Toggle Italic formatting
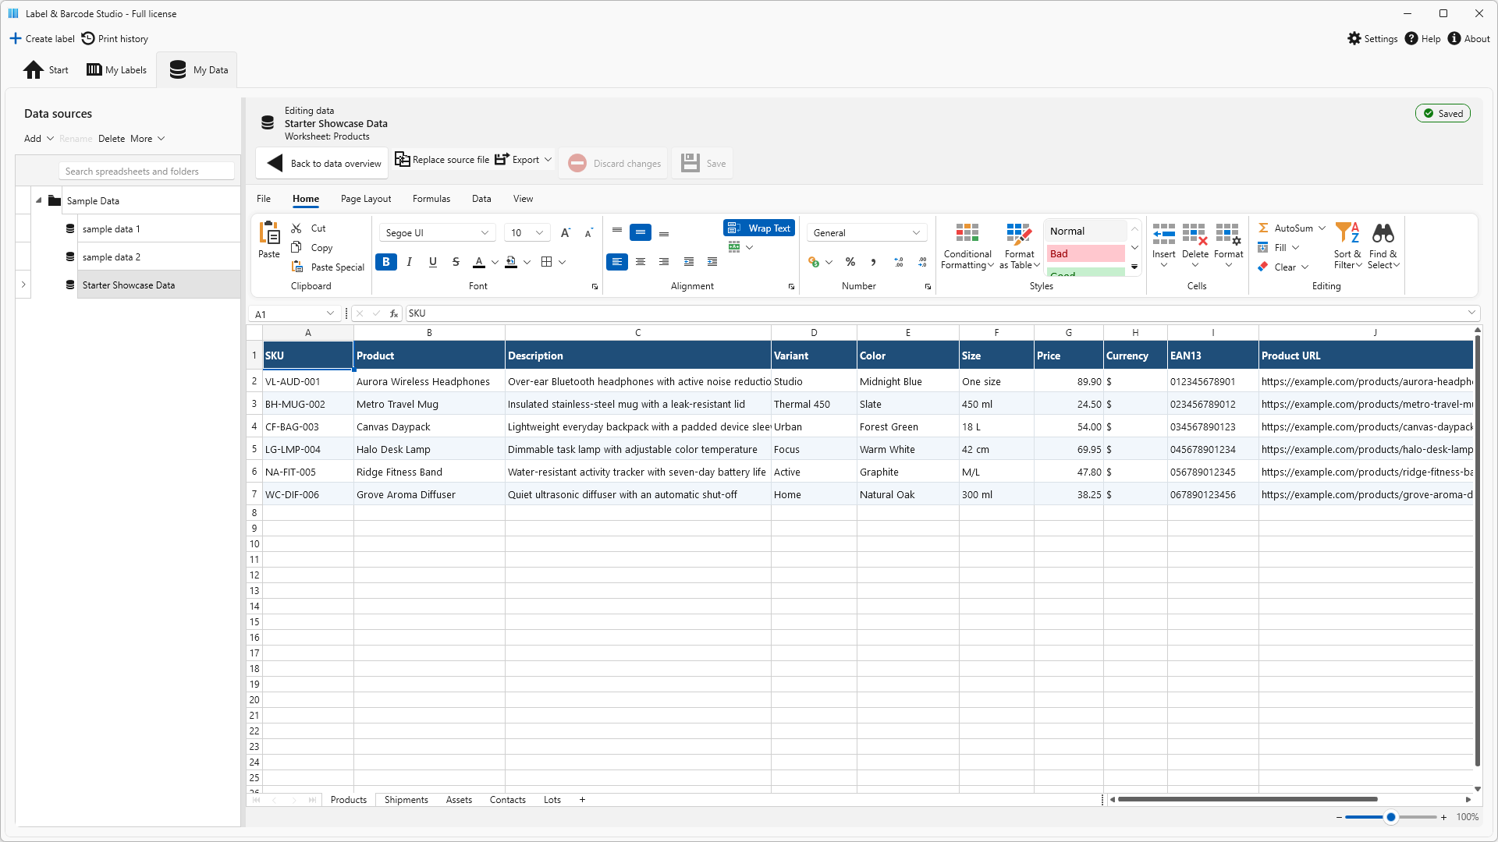 (409, 262)
